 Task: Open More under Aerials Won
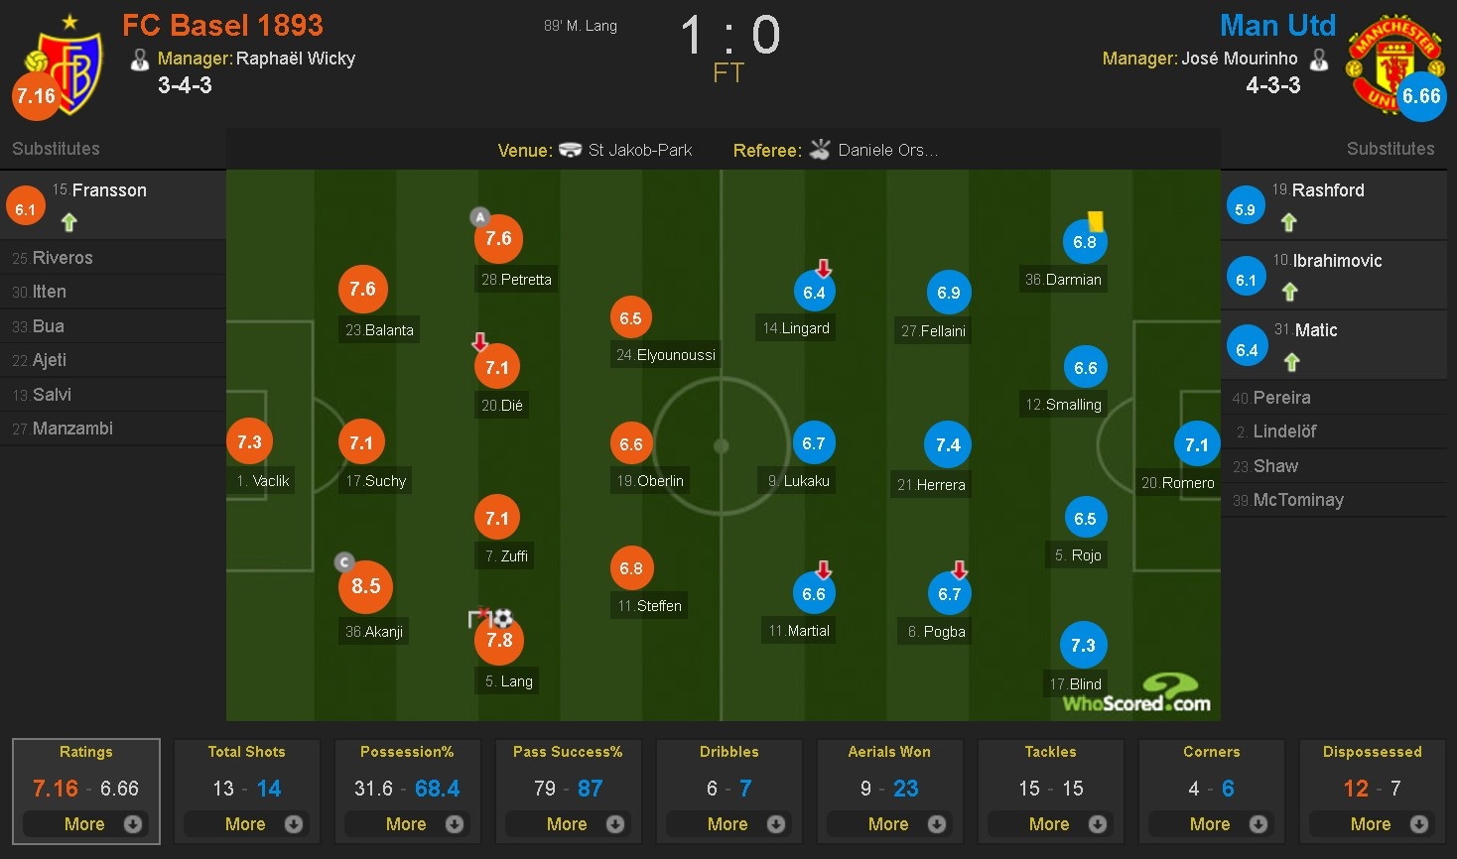coord(889,823)
